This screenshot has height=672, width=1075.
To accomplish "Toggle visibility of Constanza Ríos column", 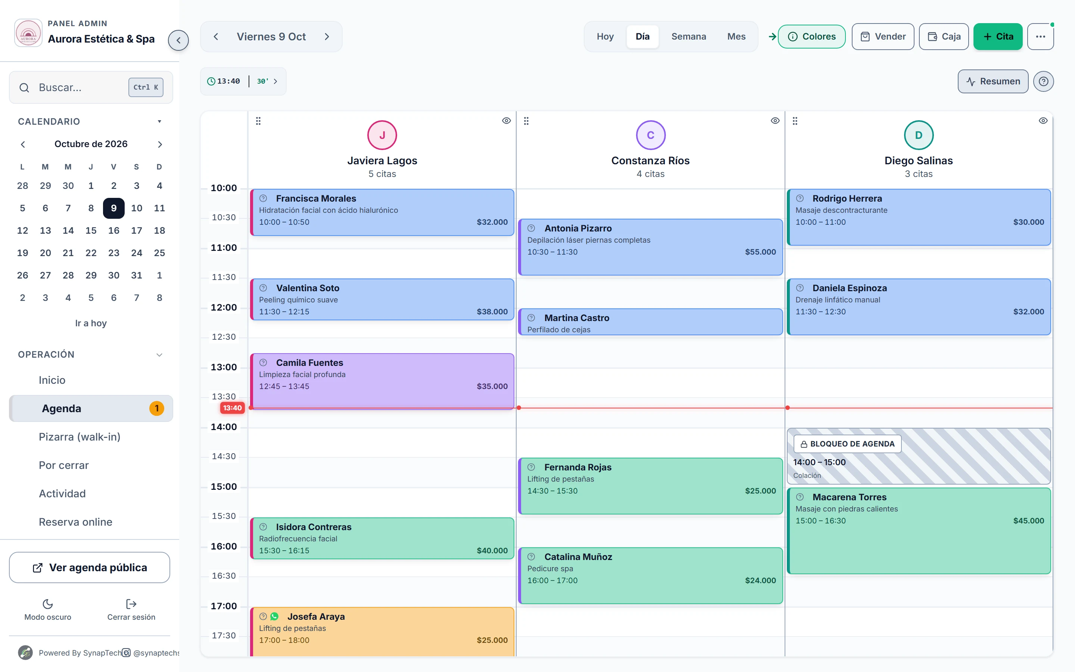I will point(775,121).
